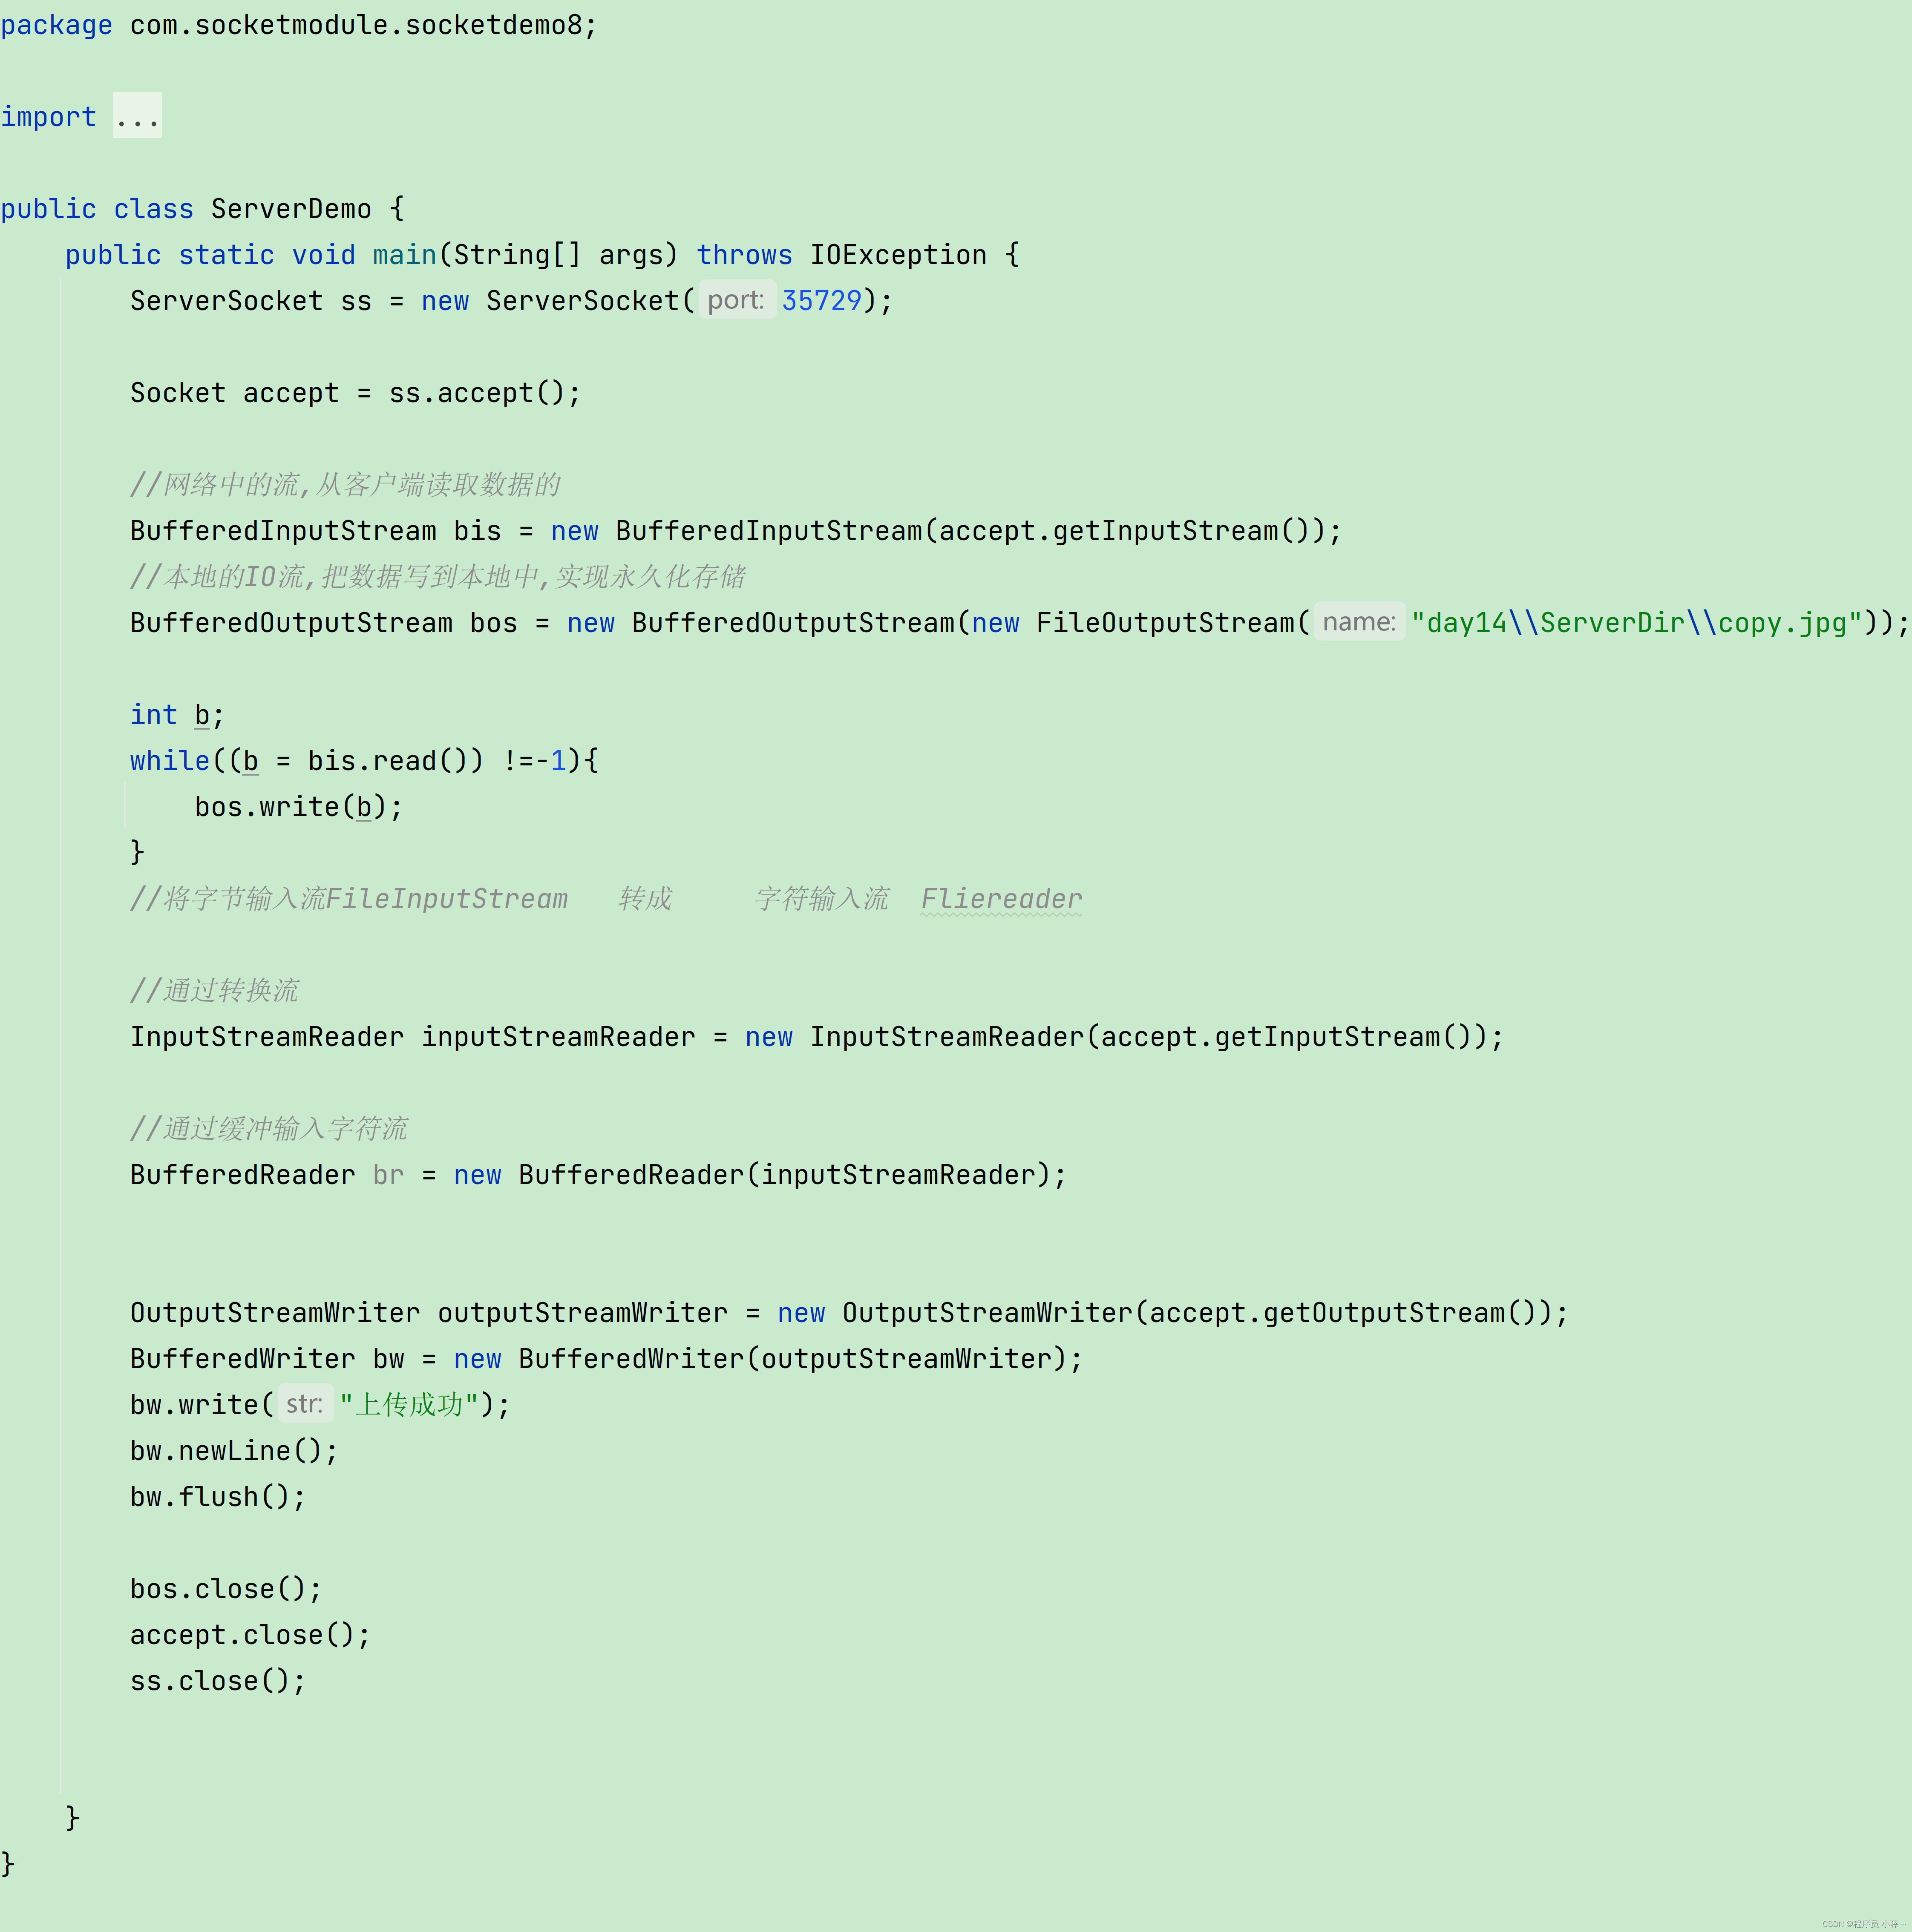Click the unused variable br
This screenshot has height=1932, width=1912.
[388, 1175]
